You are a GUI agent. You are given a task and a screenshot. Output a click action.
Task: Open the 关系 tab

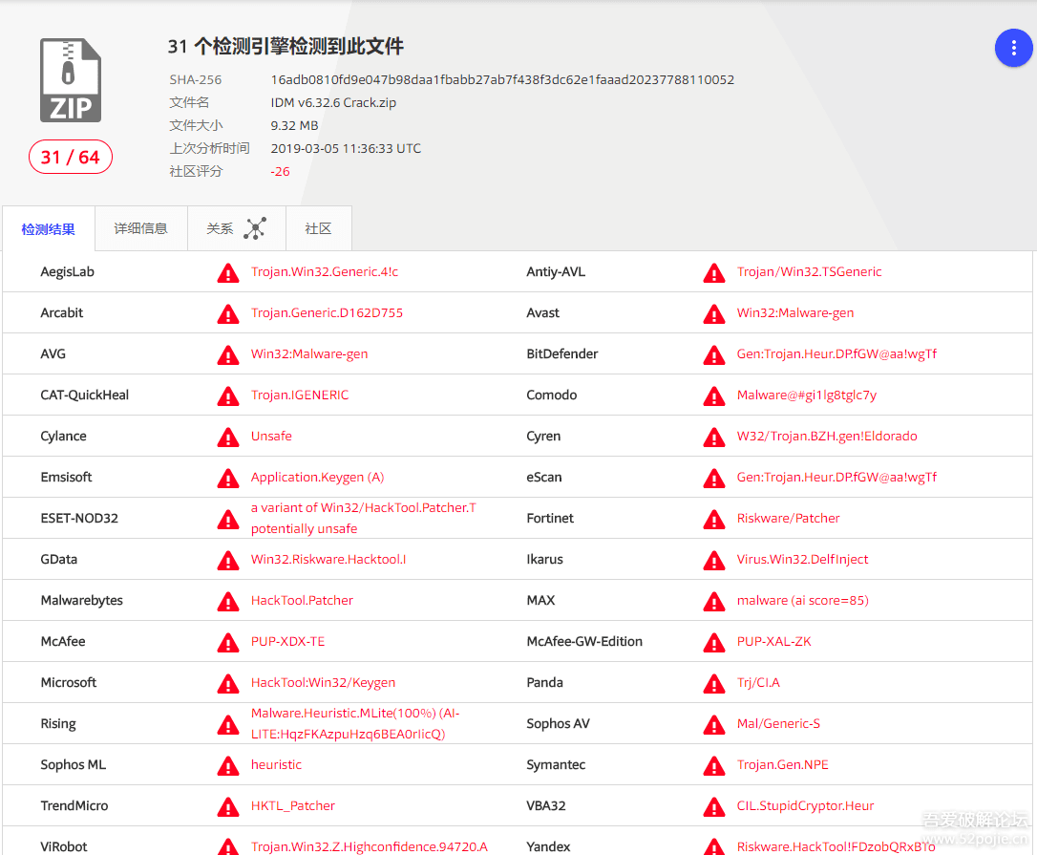(x=236, y=228)
